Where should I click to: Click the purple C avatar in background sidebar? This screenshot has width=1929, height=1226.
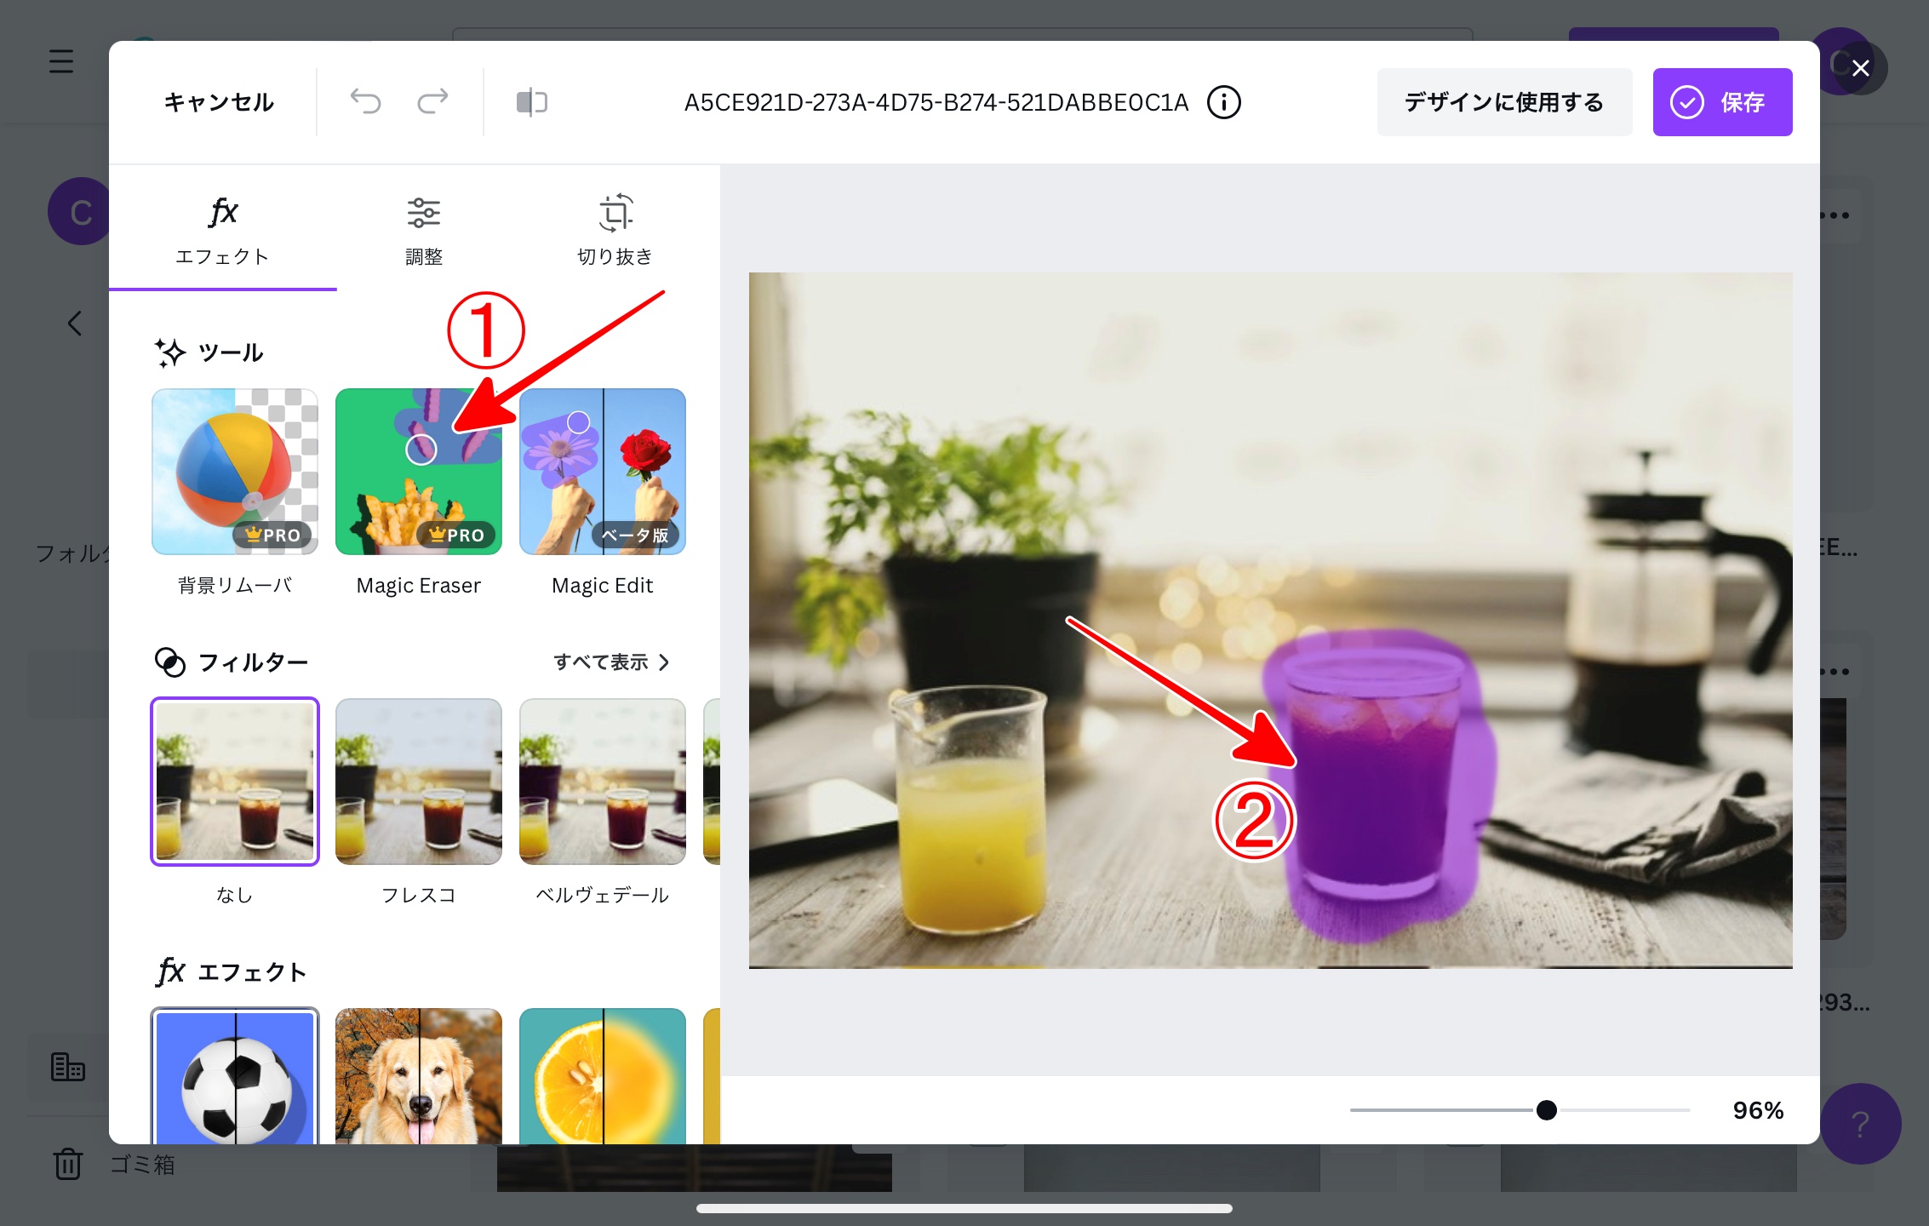pos(78,211)
